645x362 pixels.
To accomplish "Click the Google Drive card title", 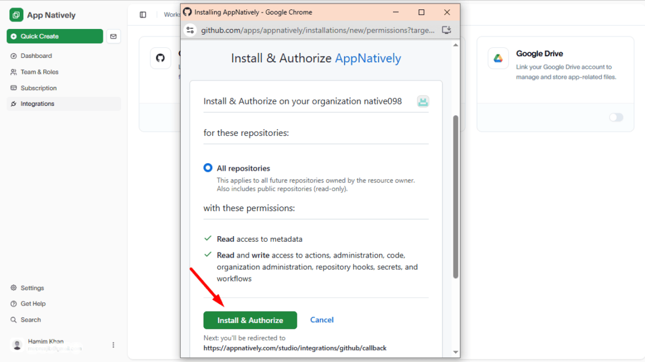I will (x=539, y=54).
